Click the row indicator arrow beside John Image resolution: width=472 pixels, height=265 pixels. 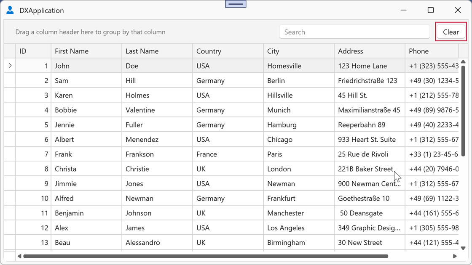pyautogui.click(x=10, y=66)
